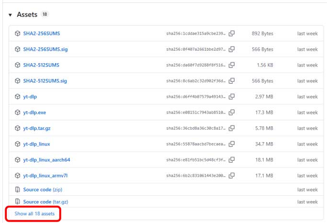Screen dimensions: 327x223
Task: Click the 892 Bytes size value
Action: tap(262, 33)
